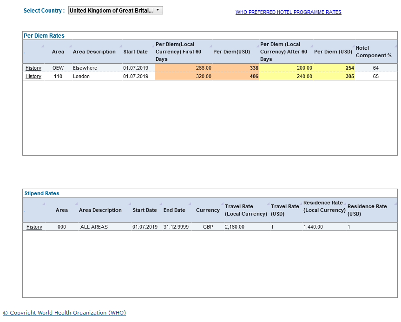Screen dimensions: 401x322
Task: Click Hotel Component % column header
Action: click(374, 52)
